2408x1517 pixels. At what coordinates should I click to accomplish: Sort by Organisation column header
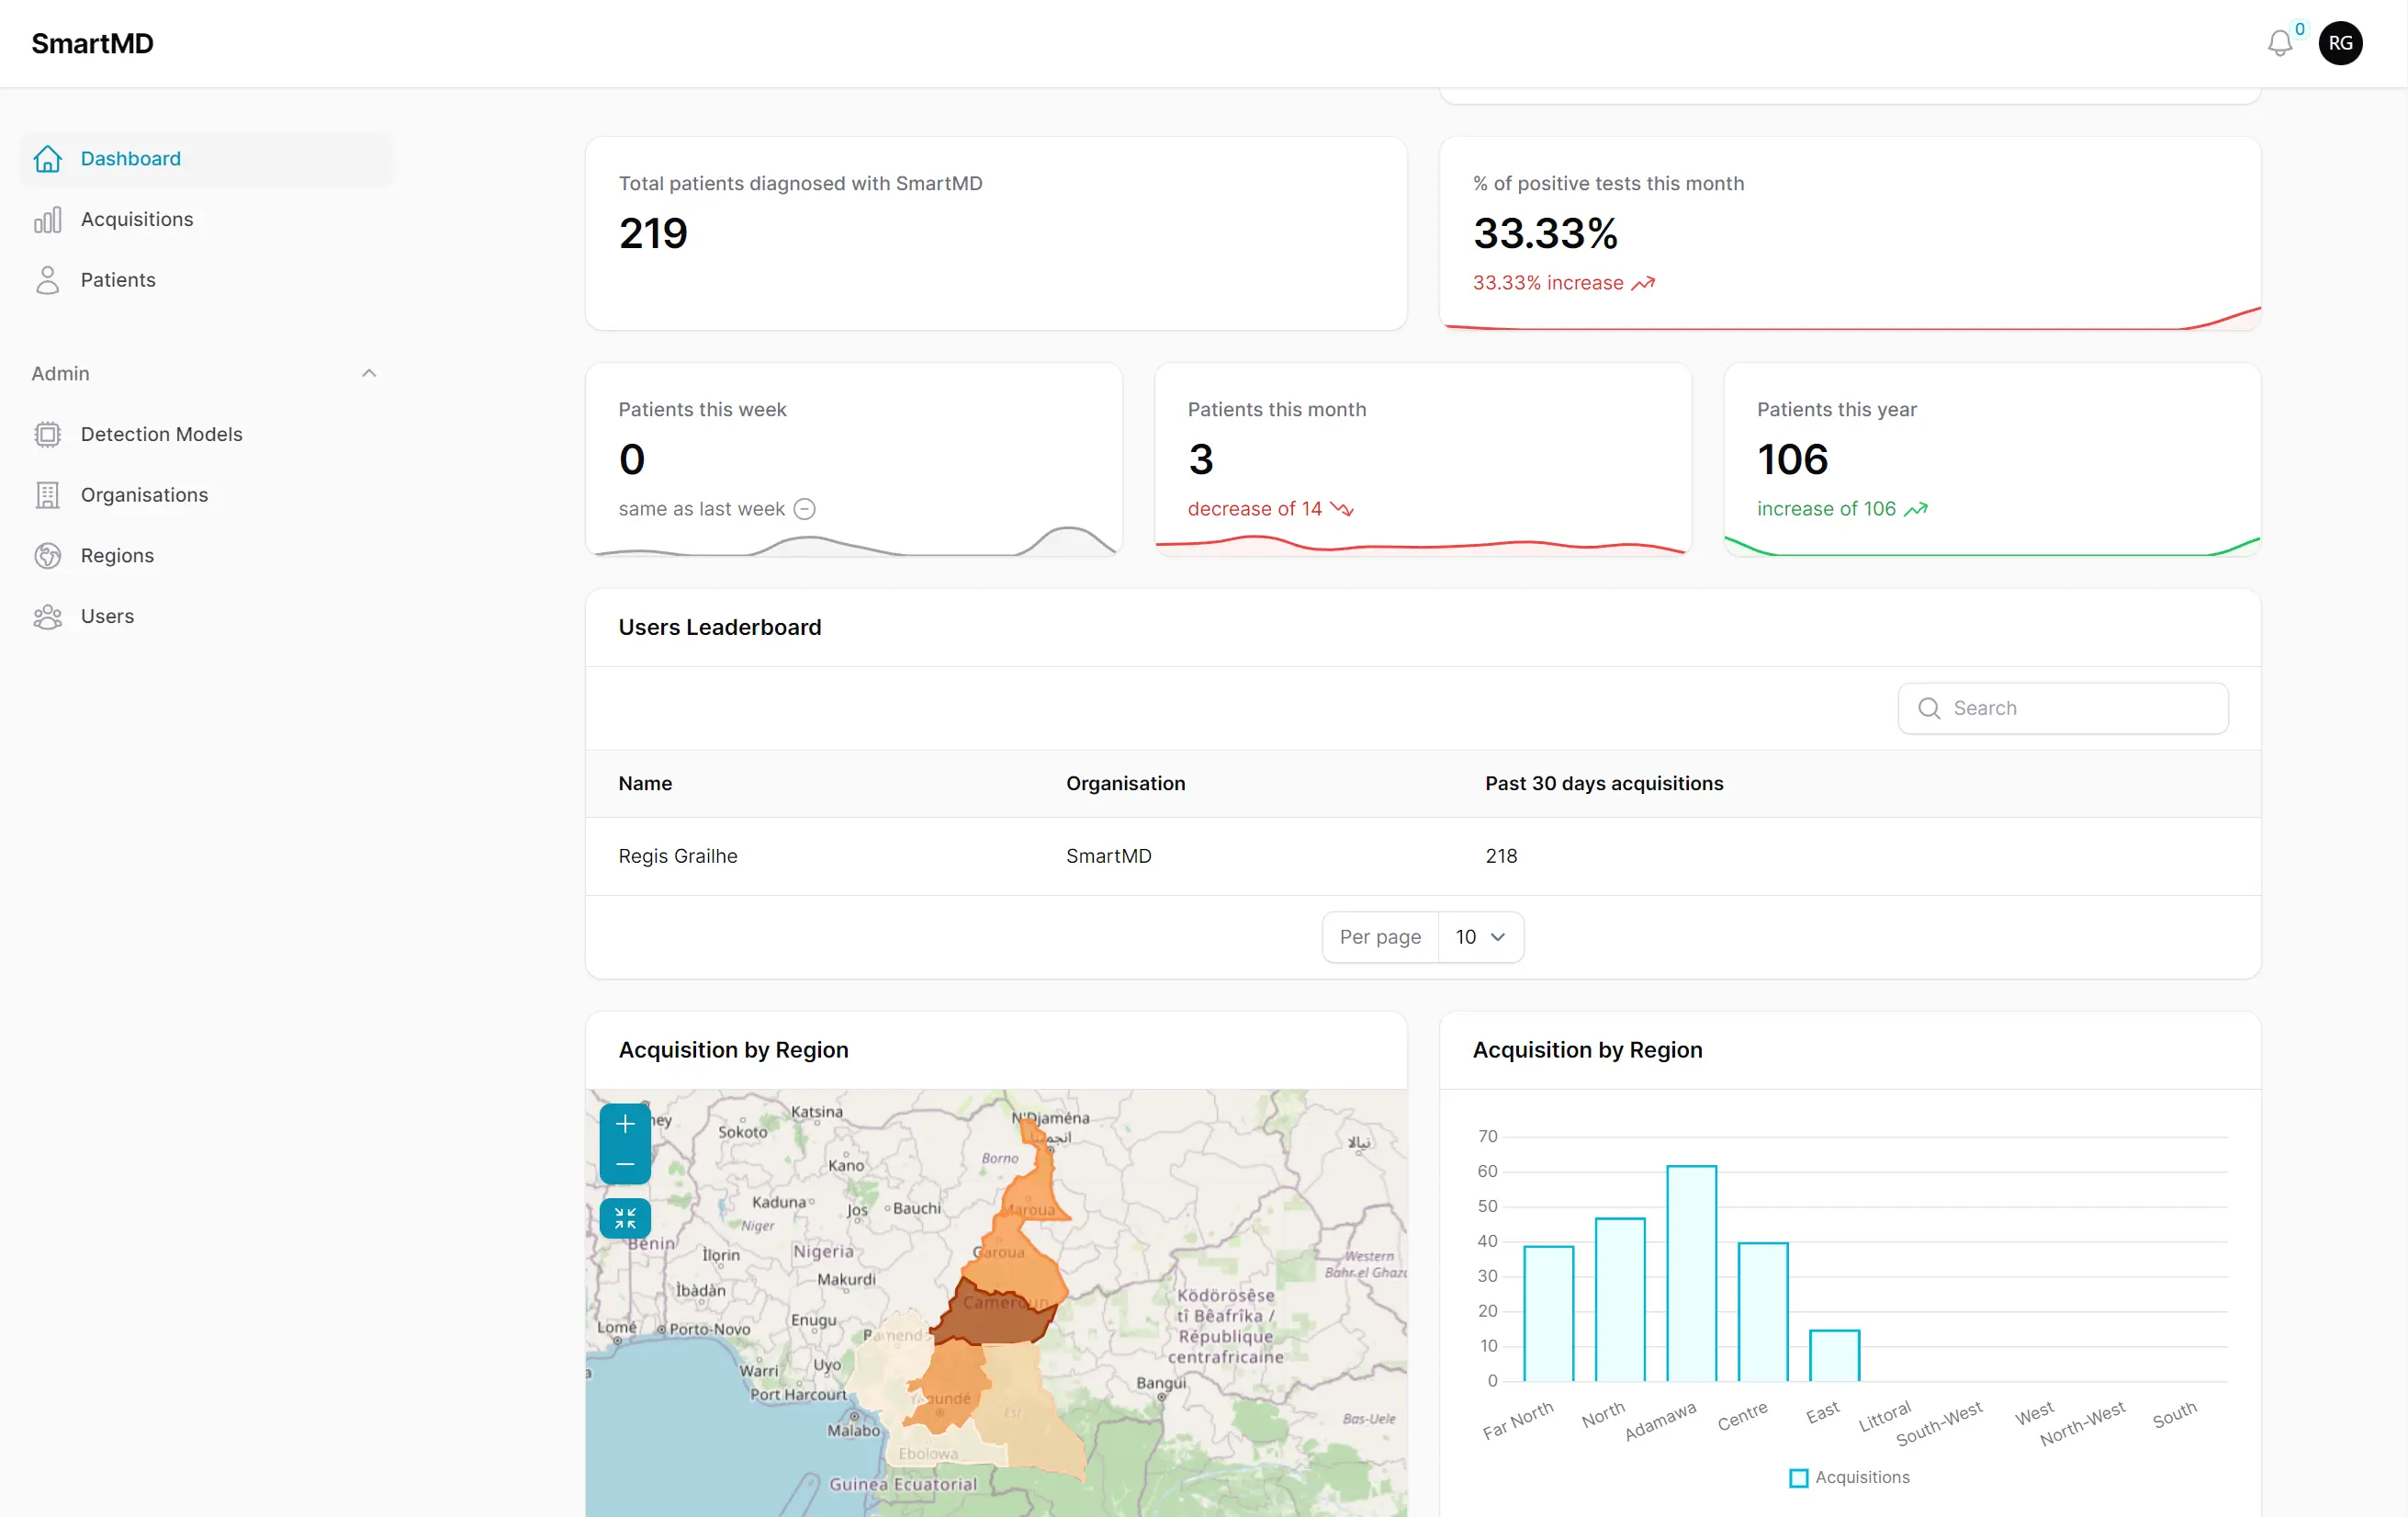[1125, 784]
